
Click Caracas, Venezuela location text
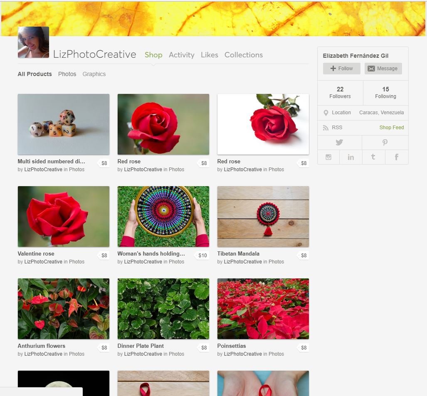point(381,113)
